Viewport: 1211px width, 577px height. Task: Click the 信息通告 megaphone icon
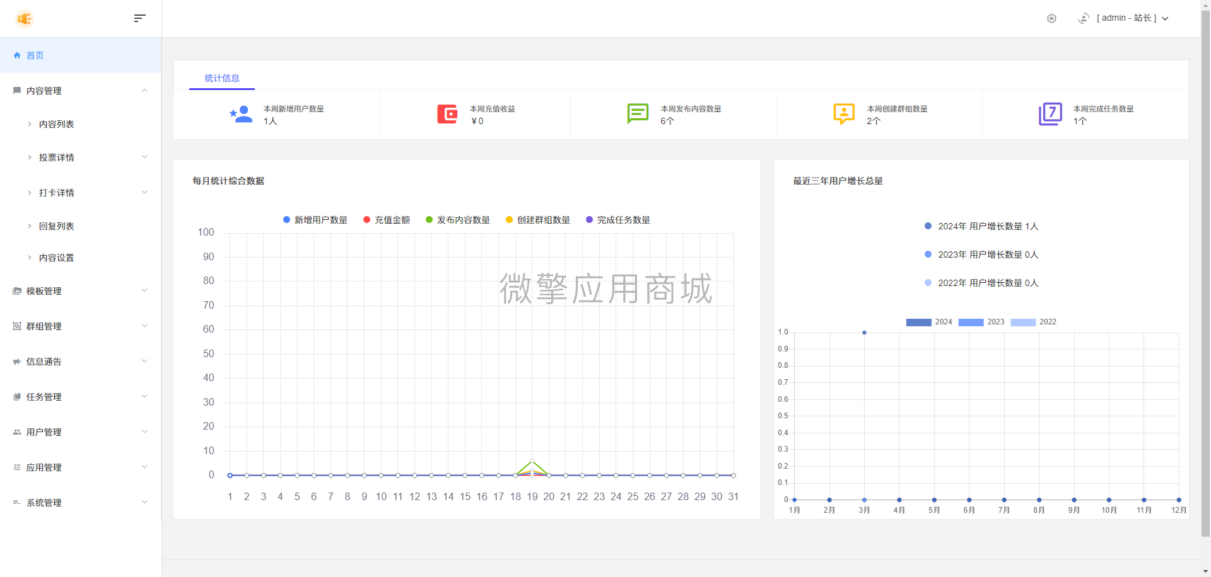[17, 362]
